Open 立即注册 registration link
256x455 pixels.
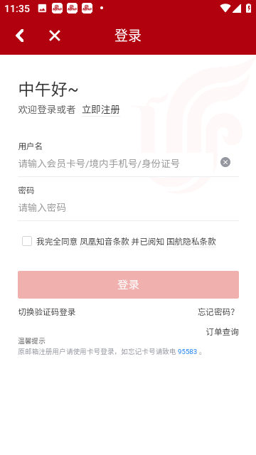(101, 109)
